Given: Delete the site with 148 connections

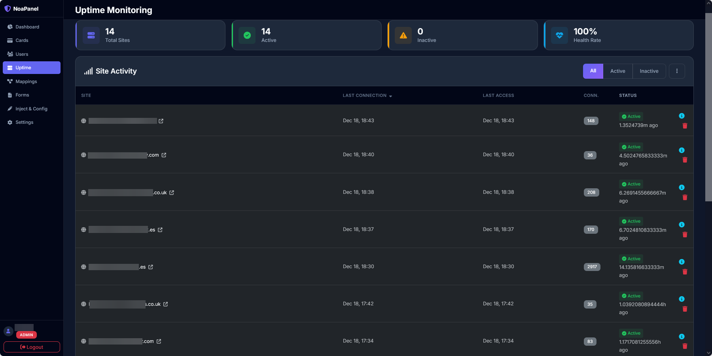Looking at the screenshot, I should coord(685,126).
